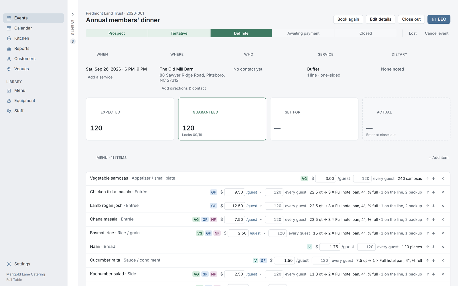Set status to Tentative

[x=179, y=33]
